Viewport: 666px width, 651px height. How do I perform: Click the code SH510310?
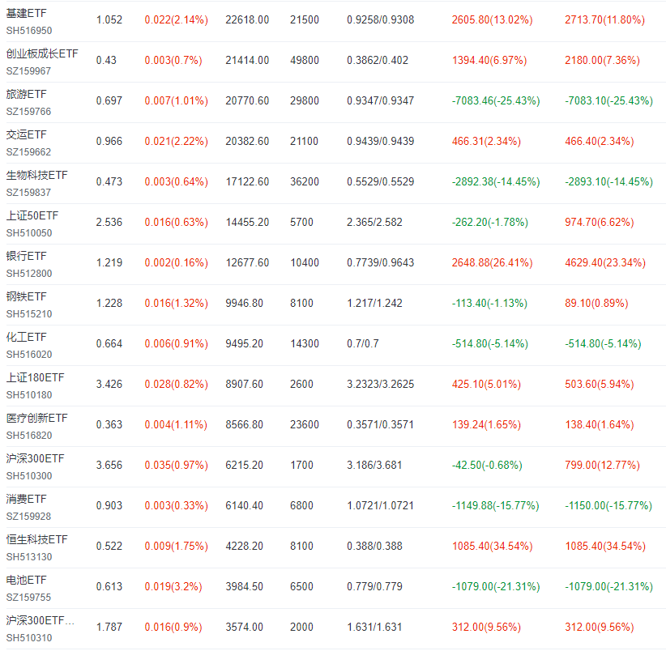click(29, 638)
